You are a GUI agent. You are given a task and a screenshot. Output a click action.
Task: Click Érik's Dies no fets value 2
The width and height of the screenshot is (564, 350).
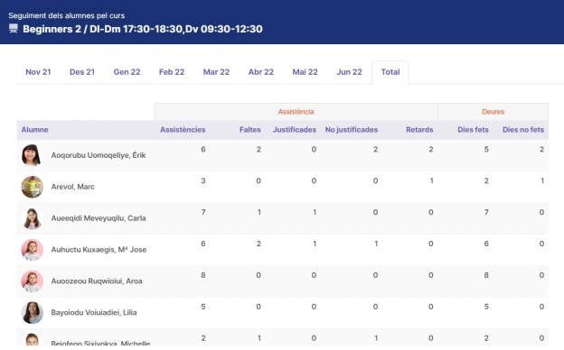541,150
